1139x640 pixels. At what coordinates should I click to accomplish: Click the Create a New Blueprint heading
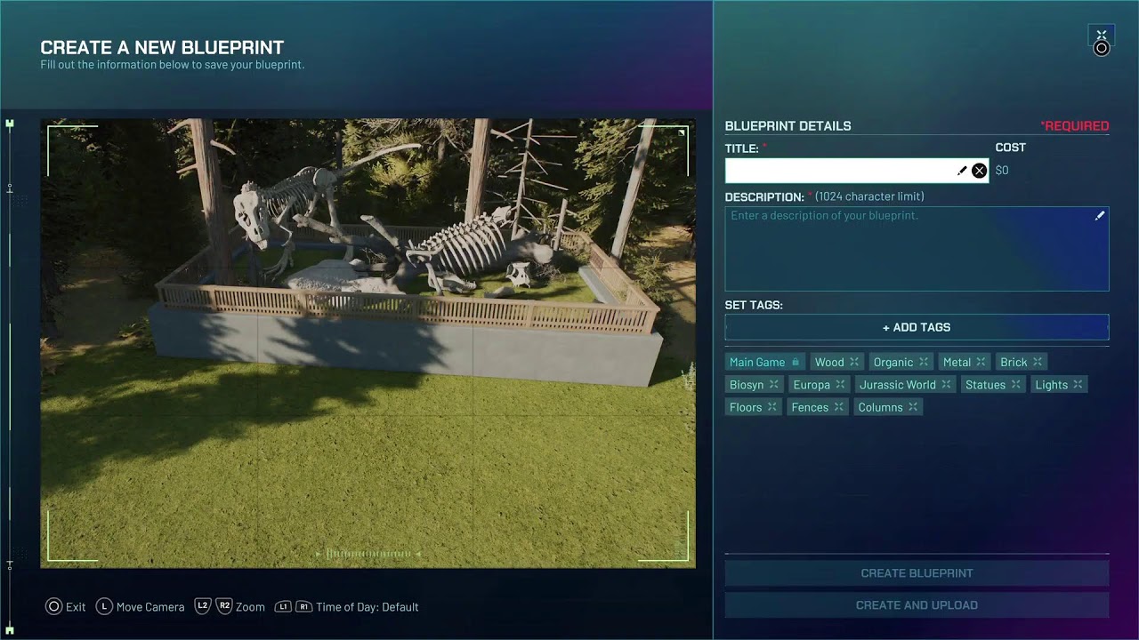click(162, 48)
